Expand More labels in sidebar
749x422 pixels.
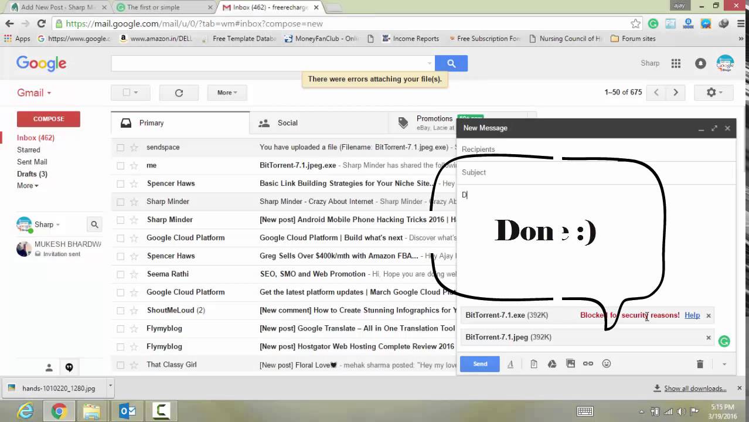click(28, 186)
